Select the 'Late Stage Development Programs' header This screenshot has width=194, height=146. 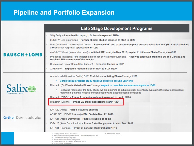point(117,28)
